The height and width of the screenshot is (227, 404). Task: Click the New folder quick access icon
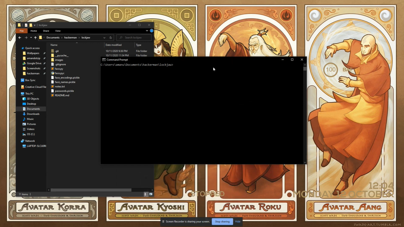31,25
